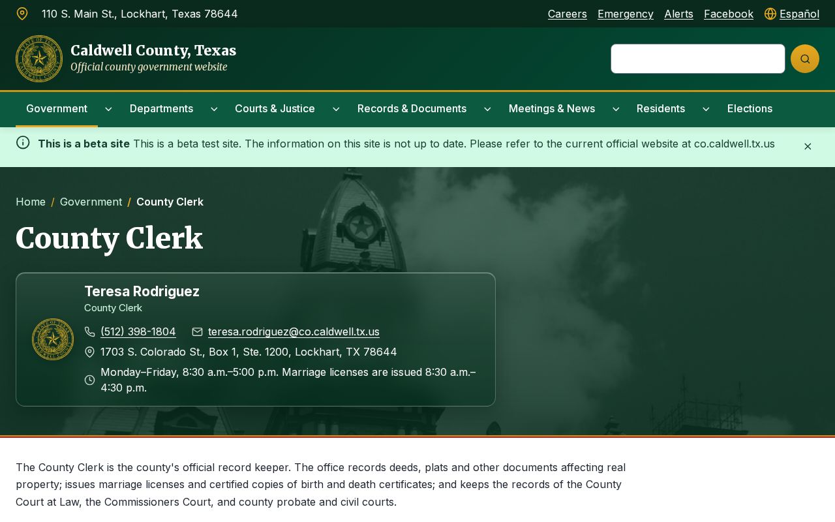Image resolution: width=835 pixels, height=522 pixels.
Task: Open the Records & Documents nav item
Action: (x=412, y=109)
